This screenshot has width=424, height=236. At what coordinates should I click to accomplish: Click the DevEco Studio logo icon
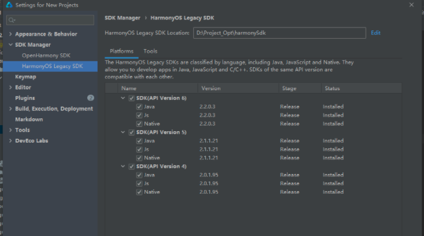[x=9, y=5]
